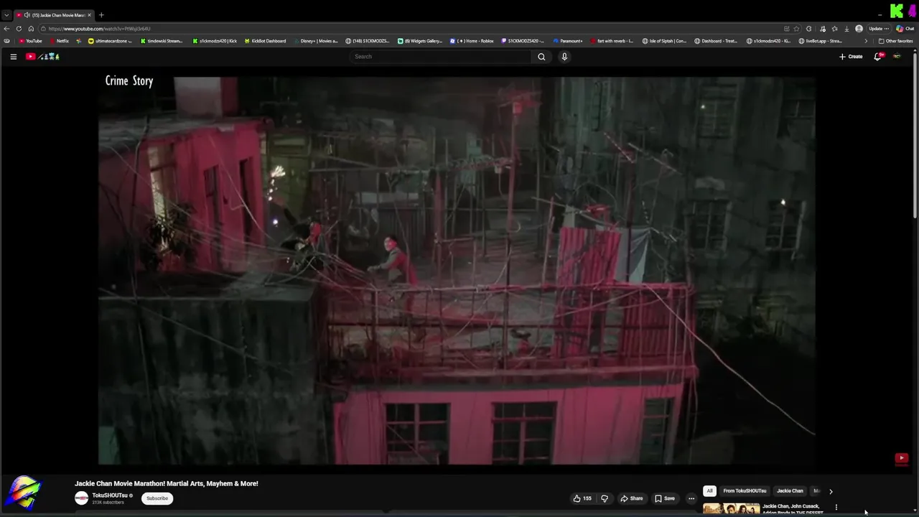This screenshot has width=919, height=517.
Task: Select the Jackie Chan Movie Marathon tab
Action: 55,15
